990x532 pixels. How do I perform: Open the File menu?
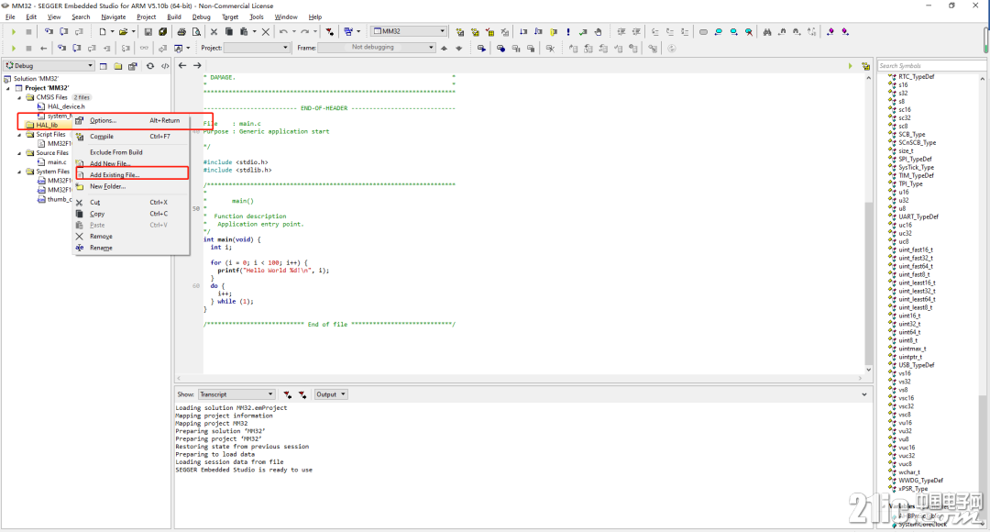click(x=10, y=17)
